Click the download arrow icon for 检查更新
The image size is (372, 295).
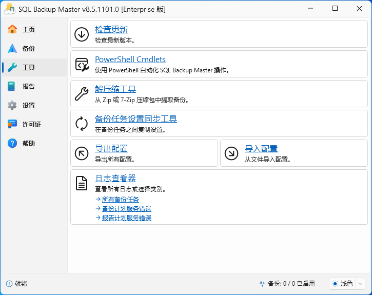click(82, 34)
